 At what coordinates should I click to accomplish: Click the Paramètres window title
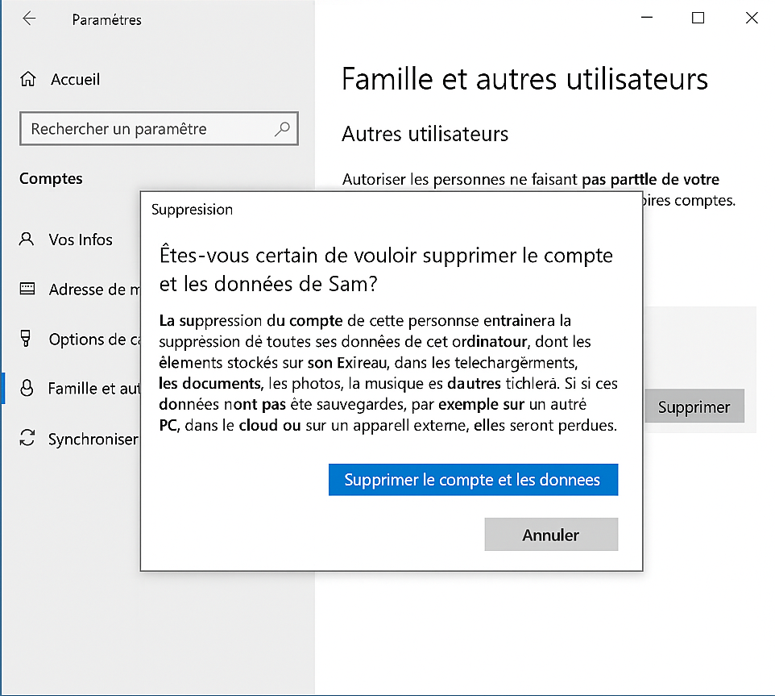pos(107,20)
